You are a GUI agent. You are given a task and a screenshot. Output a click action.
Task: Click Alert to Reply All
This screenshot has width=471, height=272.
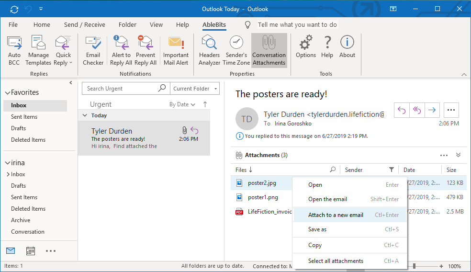pyautogui.click(x=121, y=50)
